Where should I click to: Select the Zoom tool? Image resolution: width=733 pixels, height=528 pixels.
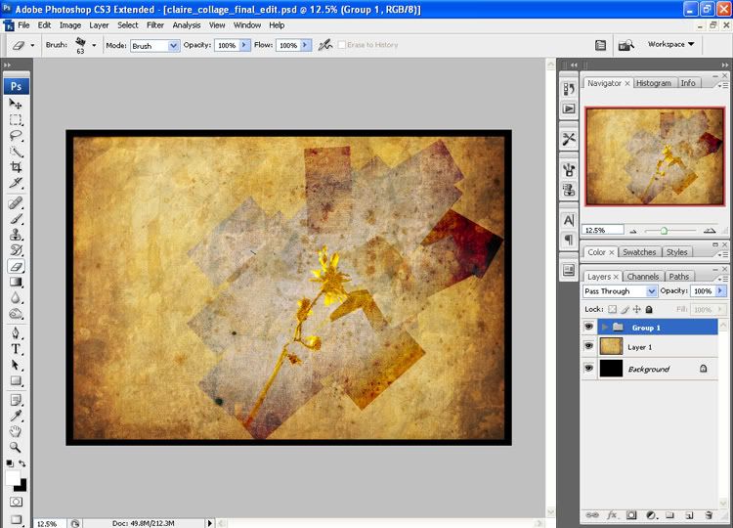point(16,447)
